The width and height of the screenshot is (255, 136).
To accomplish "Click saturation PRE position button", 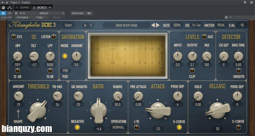I will coord(65,71).
